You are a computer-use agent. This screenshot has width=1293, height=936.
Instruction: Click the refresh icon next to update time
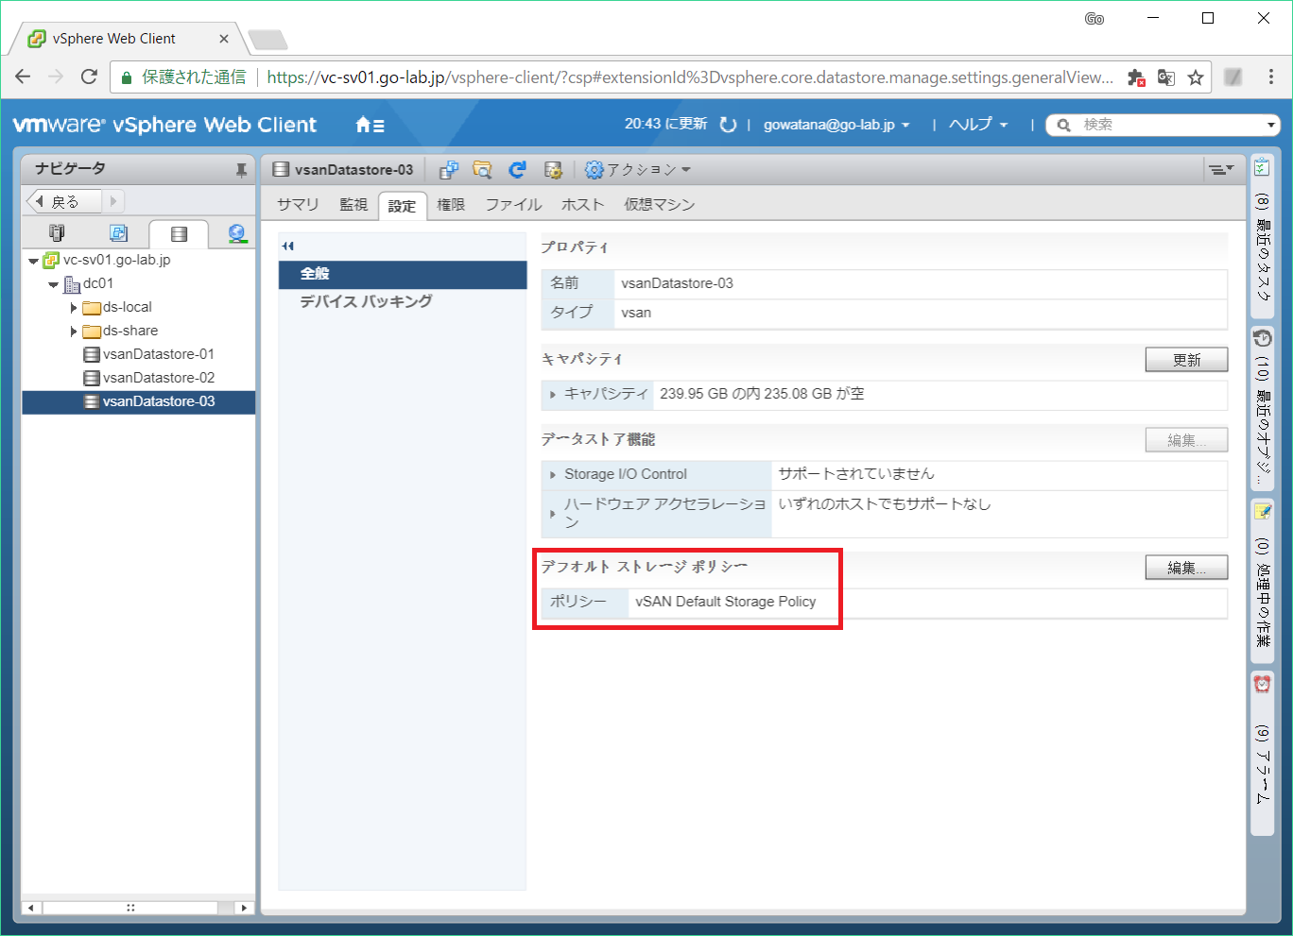click(728, 125)
